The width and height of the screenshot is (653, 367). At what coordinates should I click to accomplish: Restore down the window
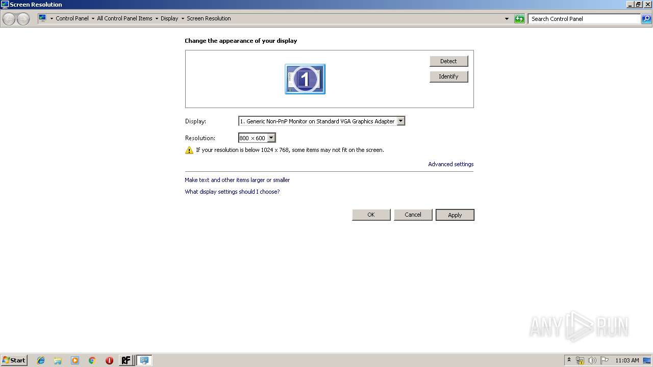(638, 4)
